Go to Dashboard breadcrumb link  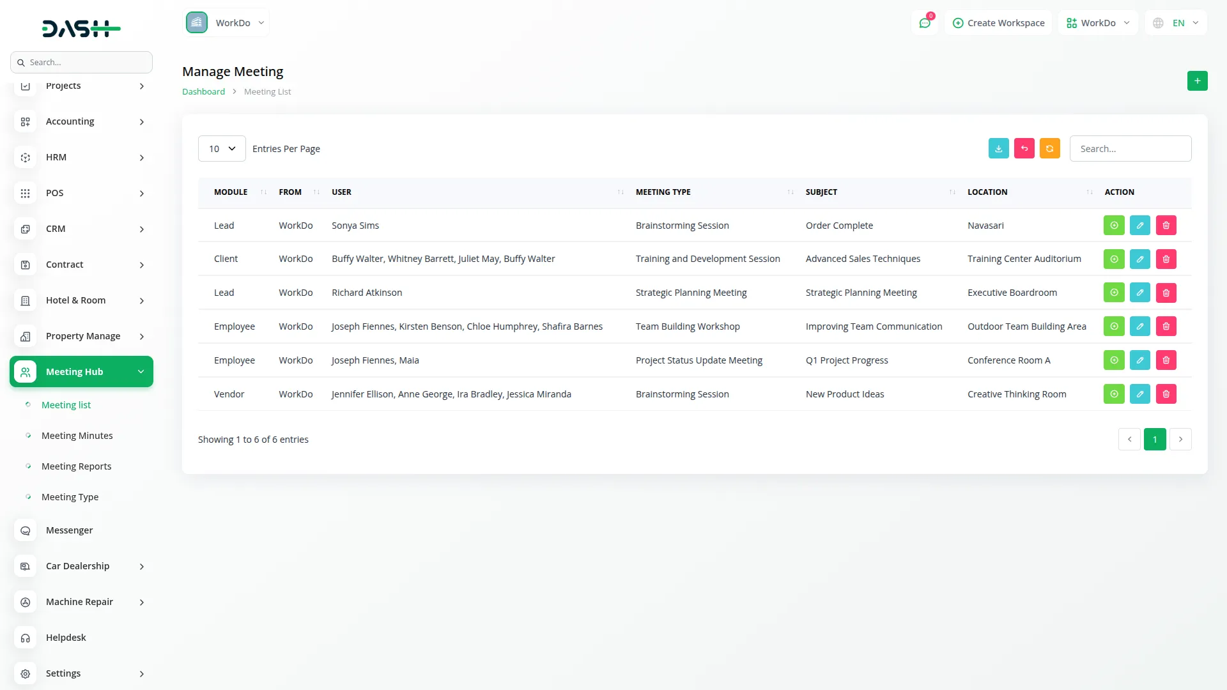(x=203, y=92)
